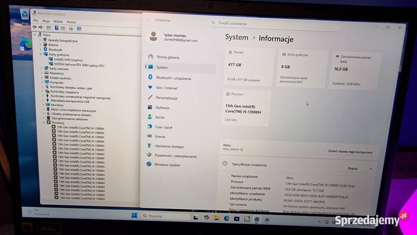Click the Settings back arrow
The height and width of the screenshot is (235, 417).
tap(148, 20)
